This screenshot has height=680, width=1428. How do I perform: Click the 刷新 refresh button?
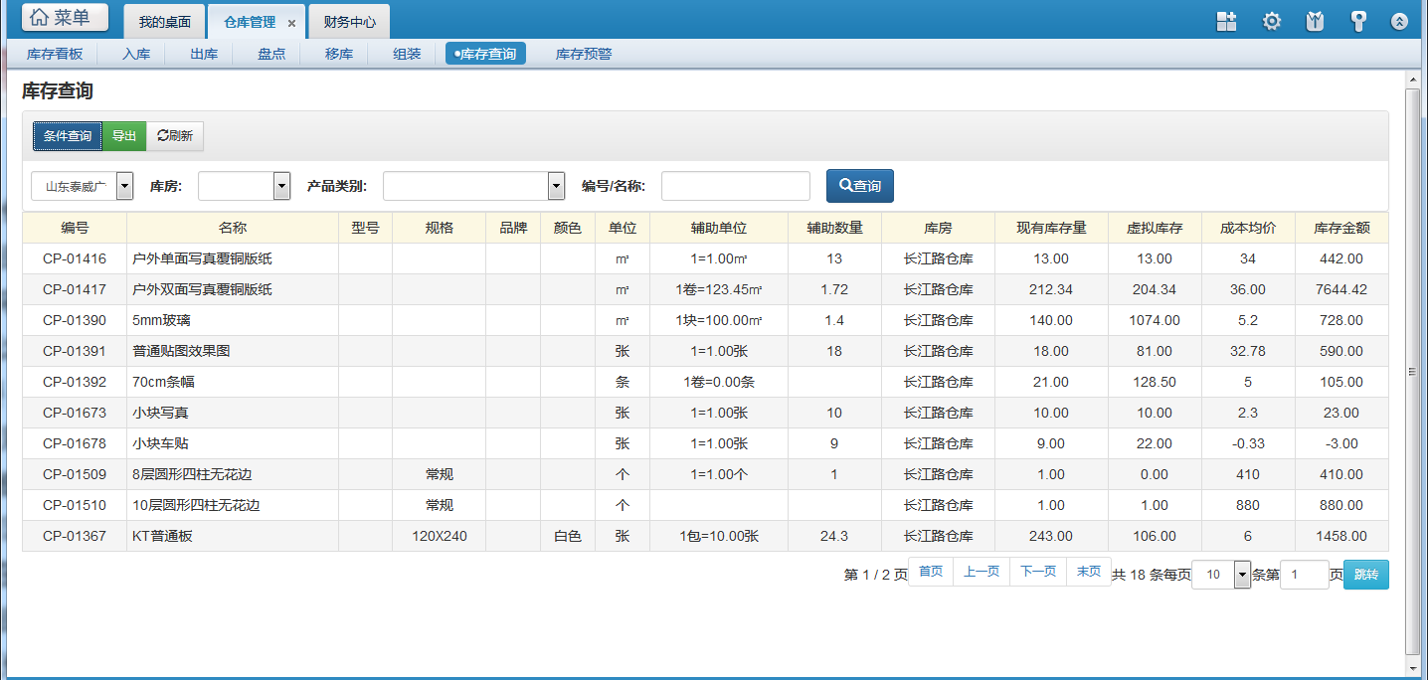click(175, 136)
